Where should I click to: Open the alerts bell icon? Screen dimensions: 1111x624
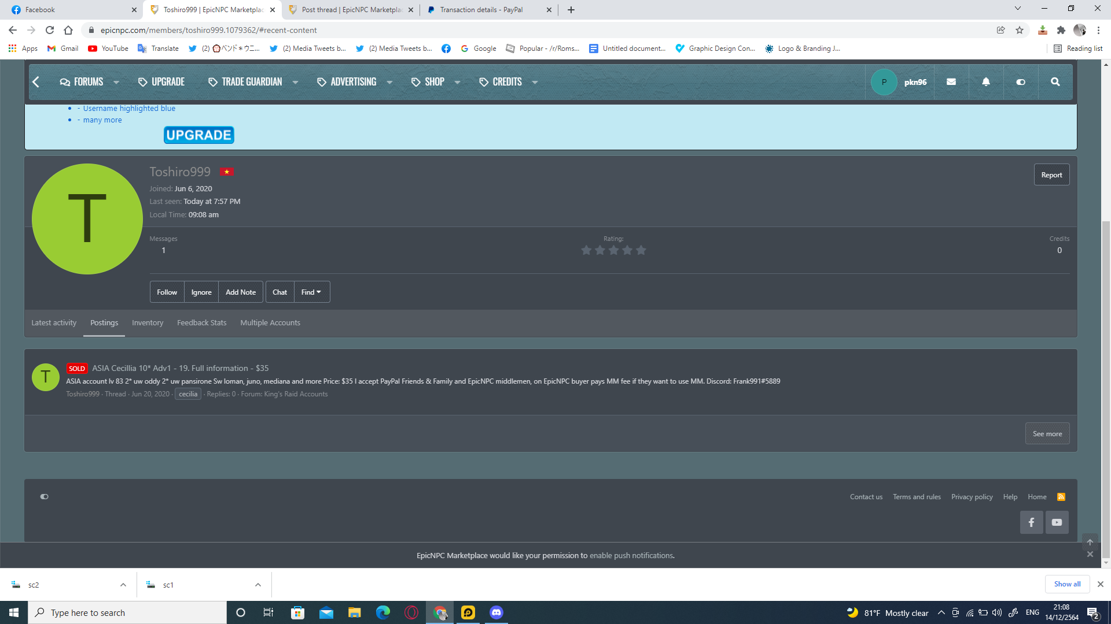(985, 82)
